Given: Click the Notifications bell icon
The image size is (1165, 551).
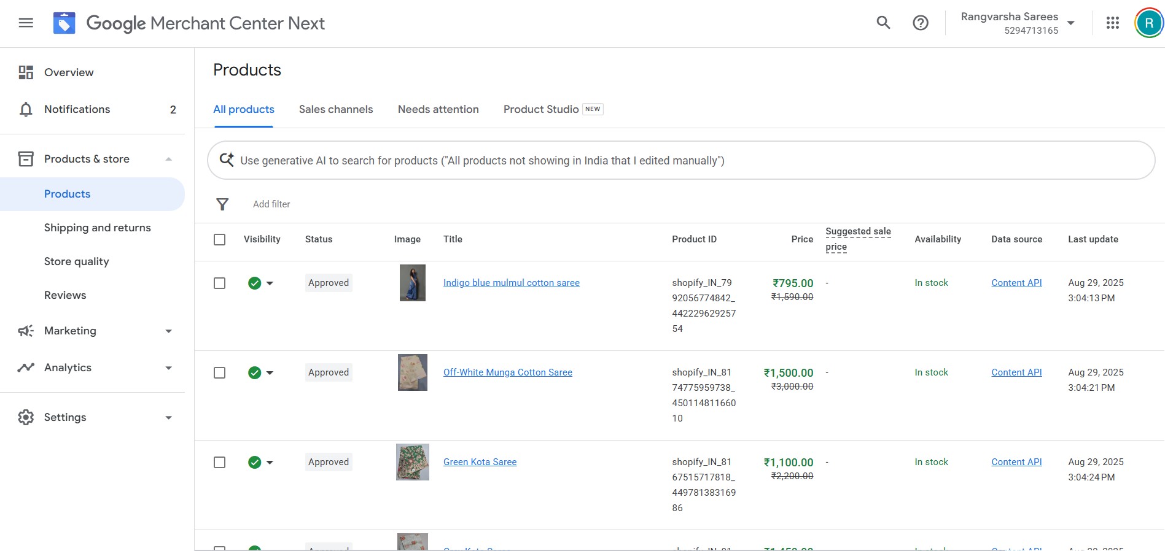Looking at the screenshot, I should click(x=26, y=110).
